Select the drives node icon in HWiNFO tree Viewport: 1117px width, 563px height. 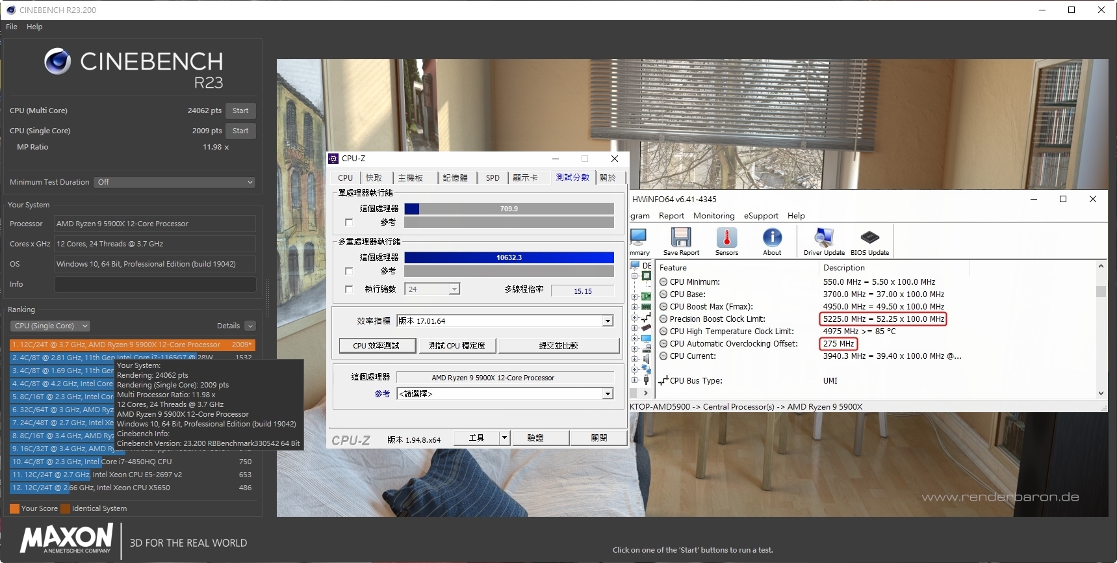pos(647,348)
